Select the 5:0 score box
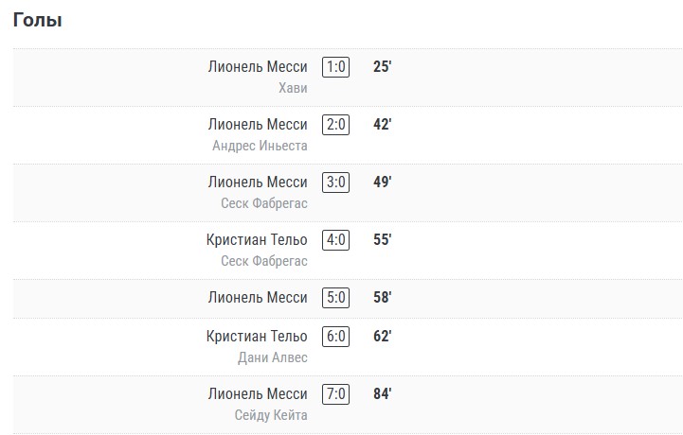This screenshot has width=683, height=435. click(335, 298)
